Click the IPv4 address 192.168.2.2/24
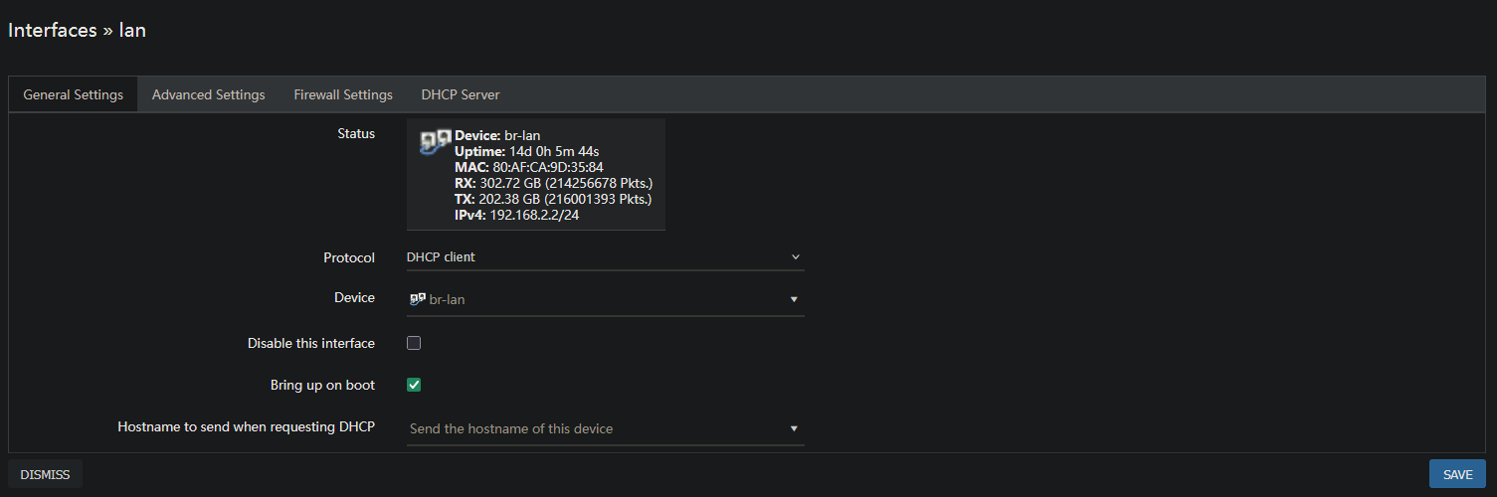This screenshot has height=497, width=1497. coord(533,215)
